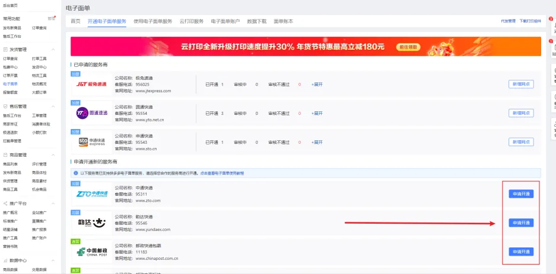Screen dimensions: 556x274
Task: Open 订单开票 in the sidebar
Action: 10,76
